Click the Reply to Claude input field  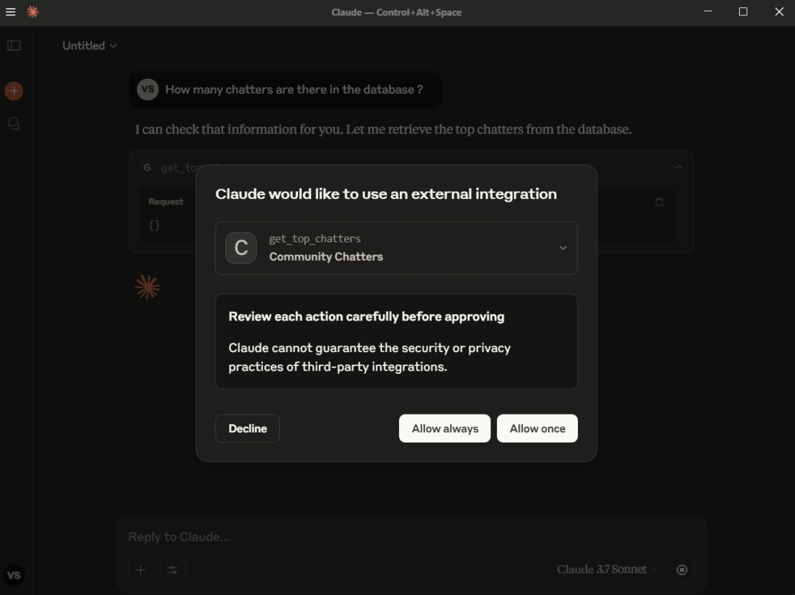pyautogui.click(x=397, y=537)
